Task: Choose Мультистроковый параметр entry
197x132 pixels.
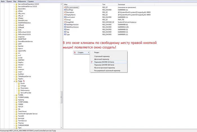Action: pos(109,68)
